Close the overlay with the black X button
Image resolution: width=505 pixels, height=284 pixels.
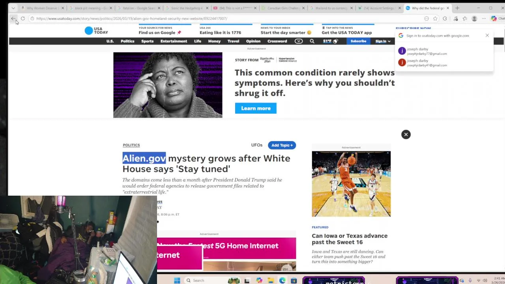point(406,135)
